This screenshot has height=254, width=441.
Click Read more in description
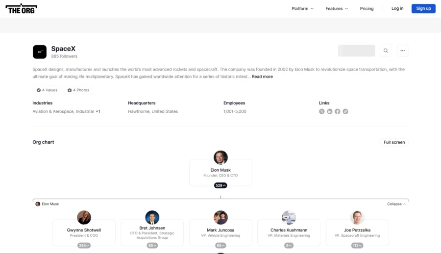click(262, 76)
